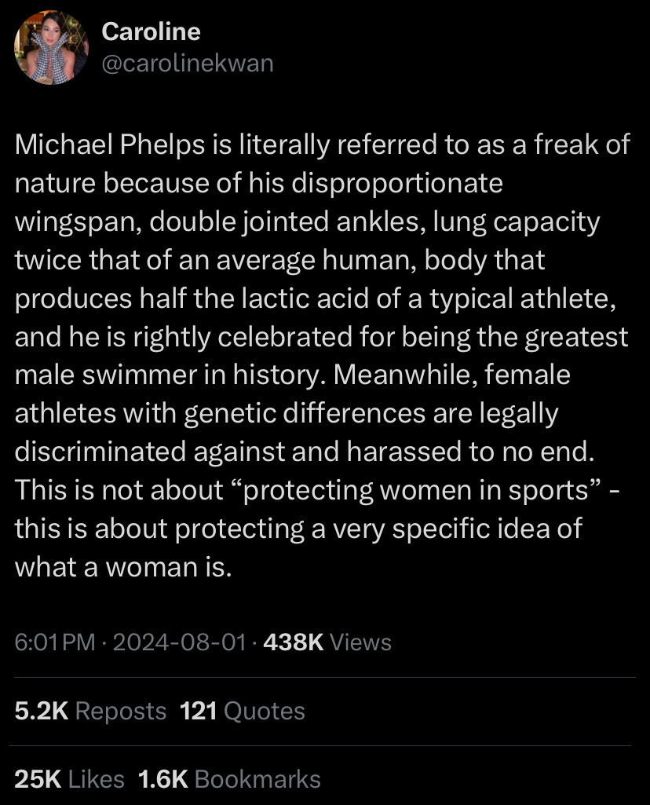650x805 pixels.
Task: Open the 5.2K repost count
Action: (x=42, y=711)
